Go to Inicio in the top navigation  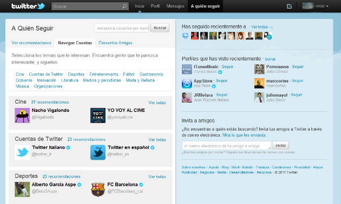click(x=140, y=6)
